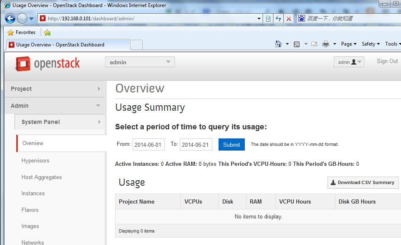Viewport: 401px width, 245px height.
Task: Click the Add to Favorites bar icon
Action: click(47, 32)
